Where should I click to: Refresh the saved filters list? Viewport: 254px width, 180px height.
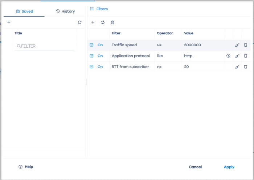79,22
